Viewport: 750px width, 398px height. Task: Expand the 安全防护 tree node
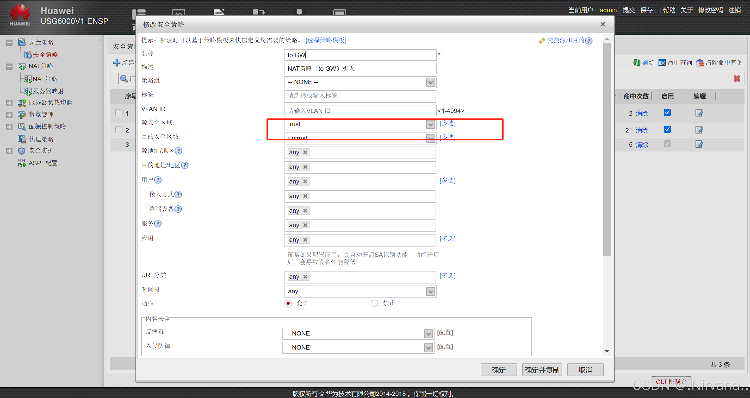9,151
